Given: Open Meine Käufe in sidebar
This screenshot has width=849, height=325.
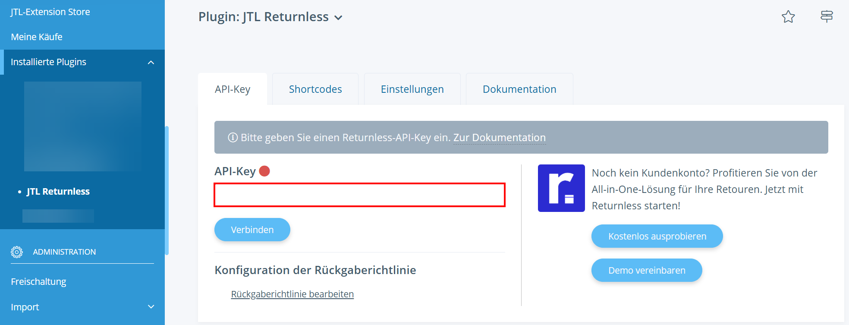Looking at the screenshot, I should (x=37, y=37).
